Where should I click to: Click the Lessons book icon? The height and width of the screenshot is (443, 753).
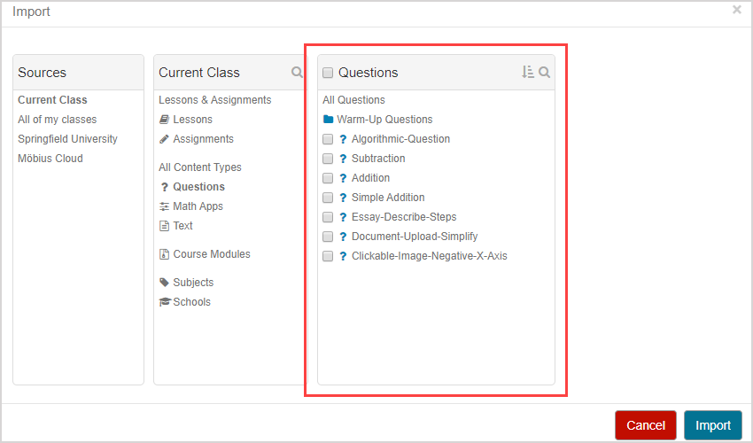pyautogui.click(x=164, y=120)
